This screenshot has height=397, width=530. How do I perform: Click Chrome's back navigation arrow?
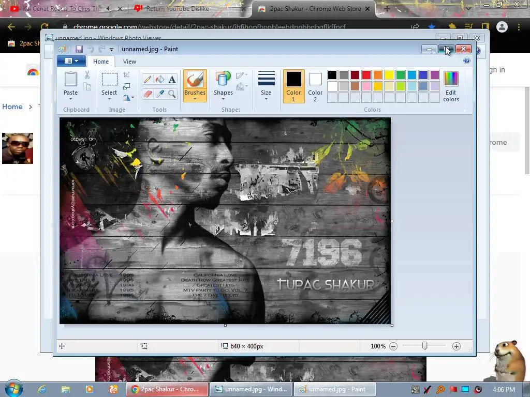[11, 27]
